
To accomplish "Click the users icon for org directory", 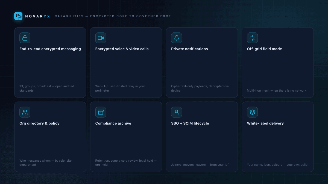I will [25, 112].
